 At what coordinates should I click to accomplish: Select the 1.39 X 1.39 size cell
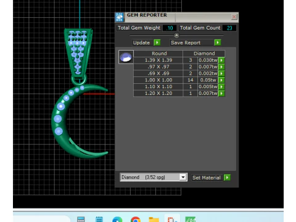tap(158, 60)
